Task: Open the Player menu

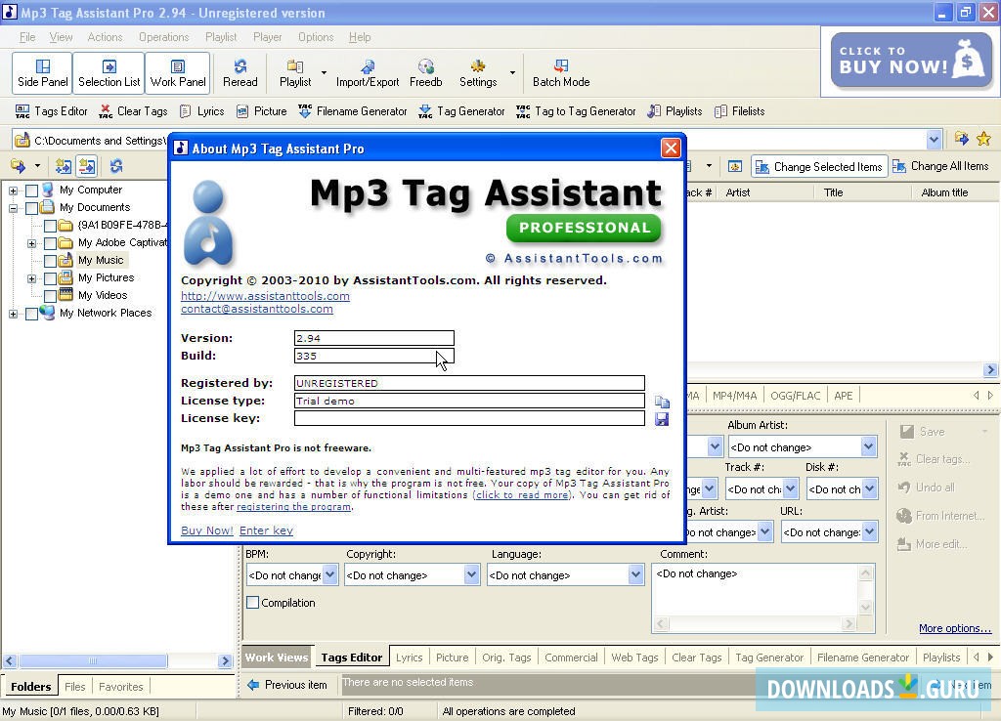Action: coord(266,36)
